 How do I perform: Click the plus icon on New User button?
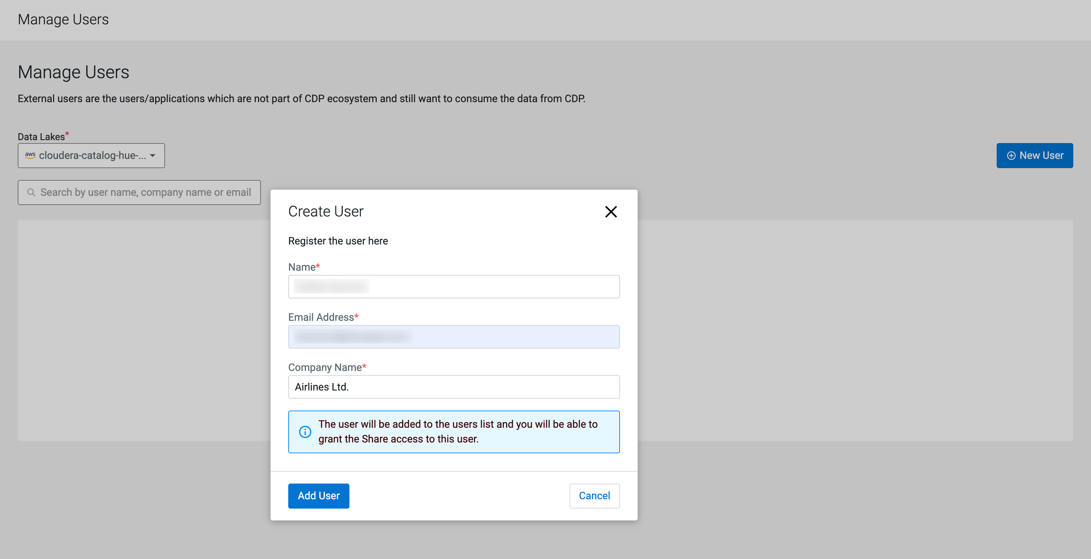1011,156
